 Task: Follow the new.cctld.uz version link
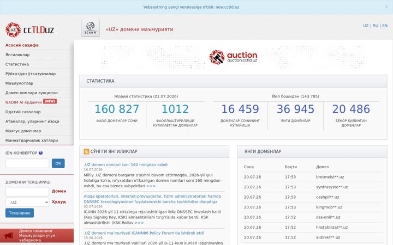tap(227, 7)
